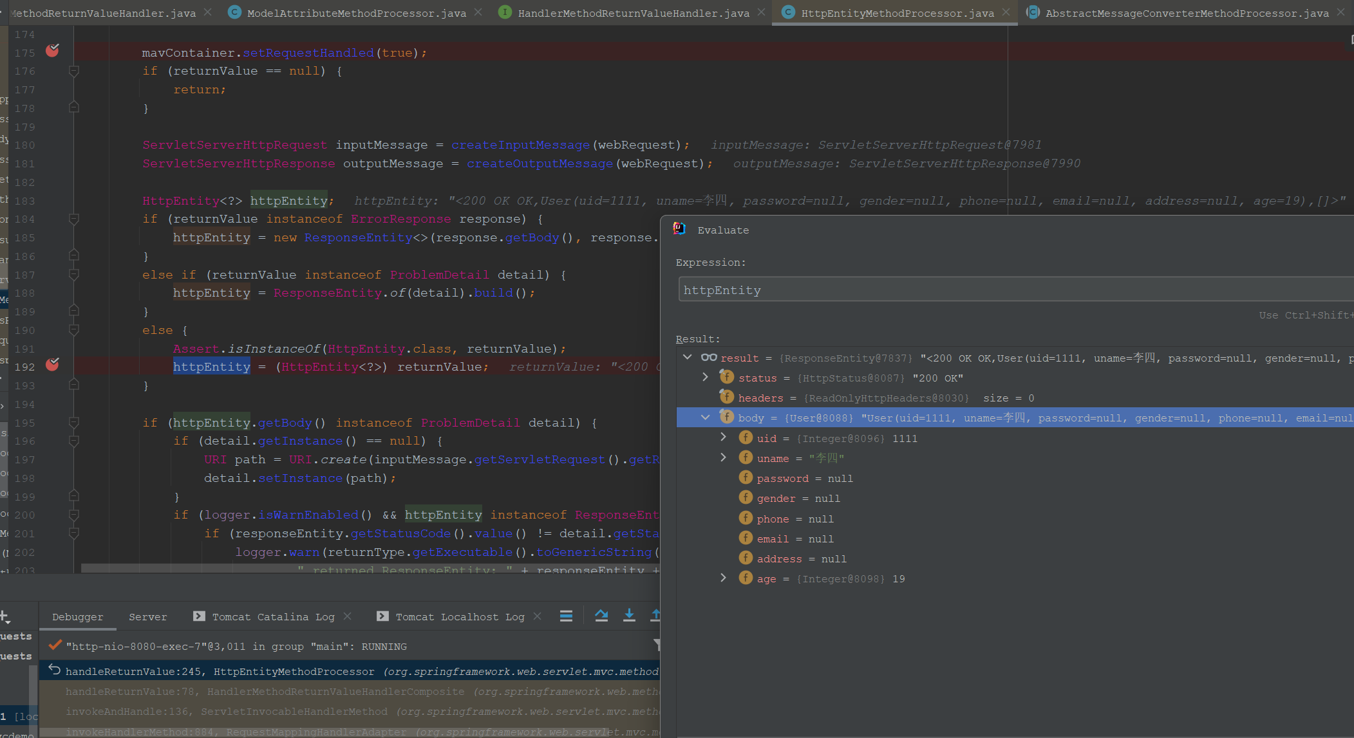Collapse the result root node

point(688,358)
